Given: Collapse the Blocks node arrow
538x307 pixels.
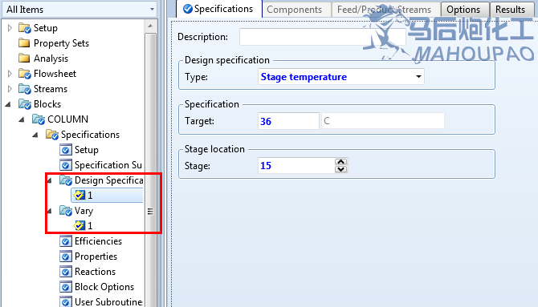Looking at the screenshot, I should 8,104.
